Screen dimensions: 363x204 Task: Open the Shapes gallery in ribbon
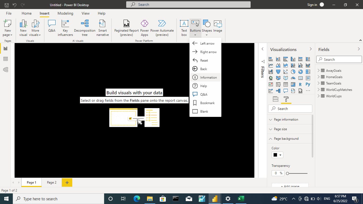click(206, 28)
